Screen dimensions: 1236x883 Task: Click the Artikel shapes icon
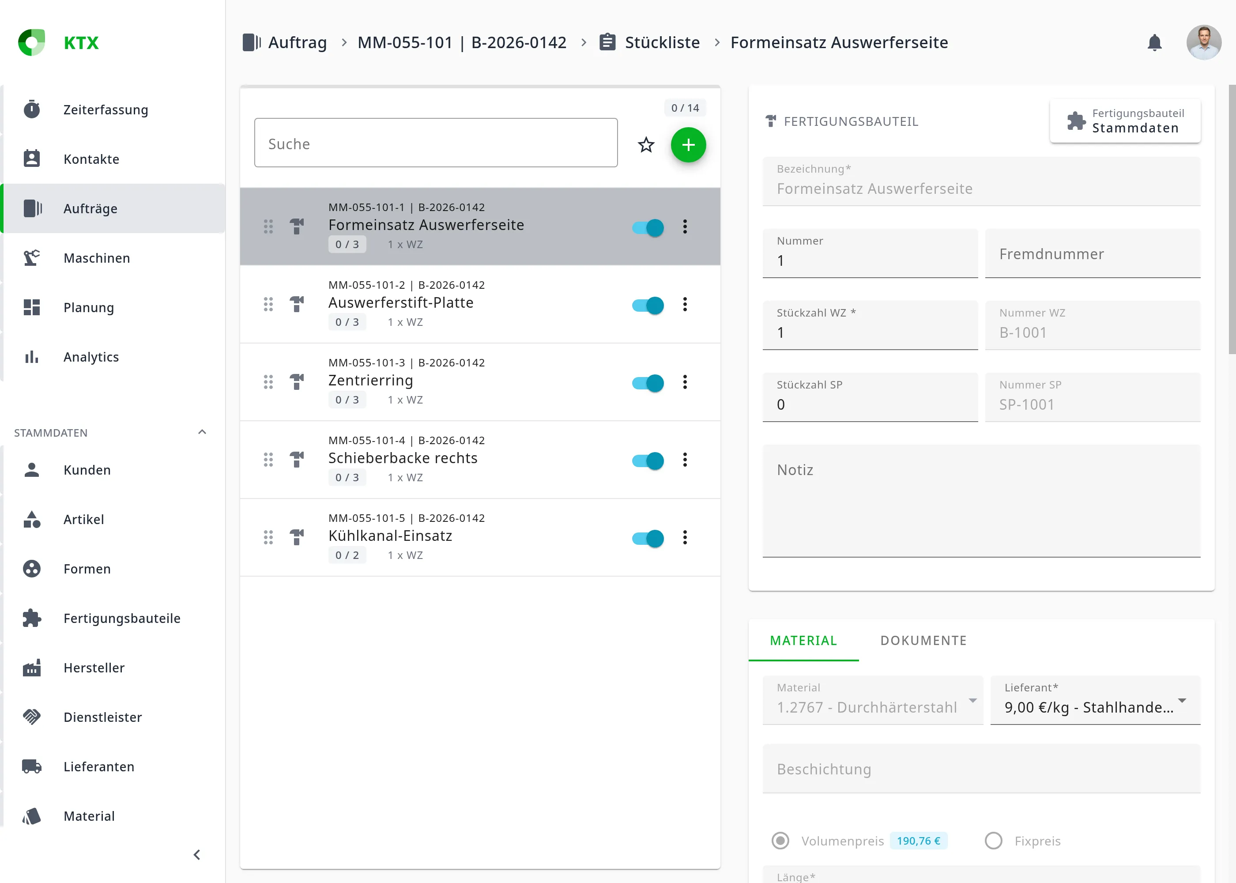pyautogui.click(x=31, y=519)
